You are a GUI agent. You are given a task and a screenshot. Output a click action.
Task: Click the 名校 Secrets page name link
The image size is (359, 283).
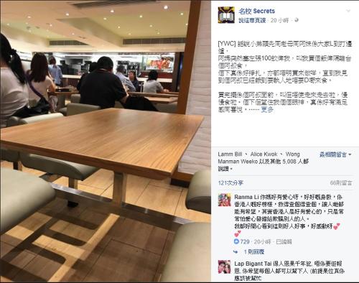point(256,11)
